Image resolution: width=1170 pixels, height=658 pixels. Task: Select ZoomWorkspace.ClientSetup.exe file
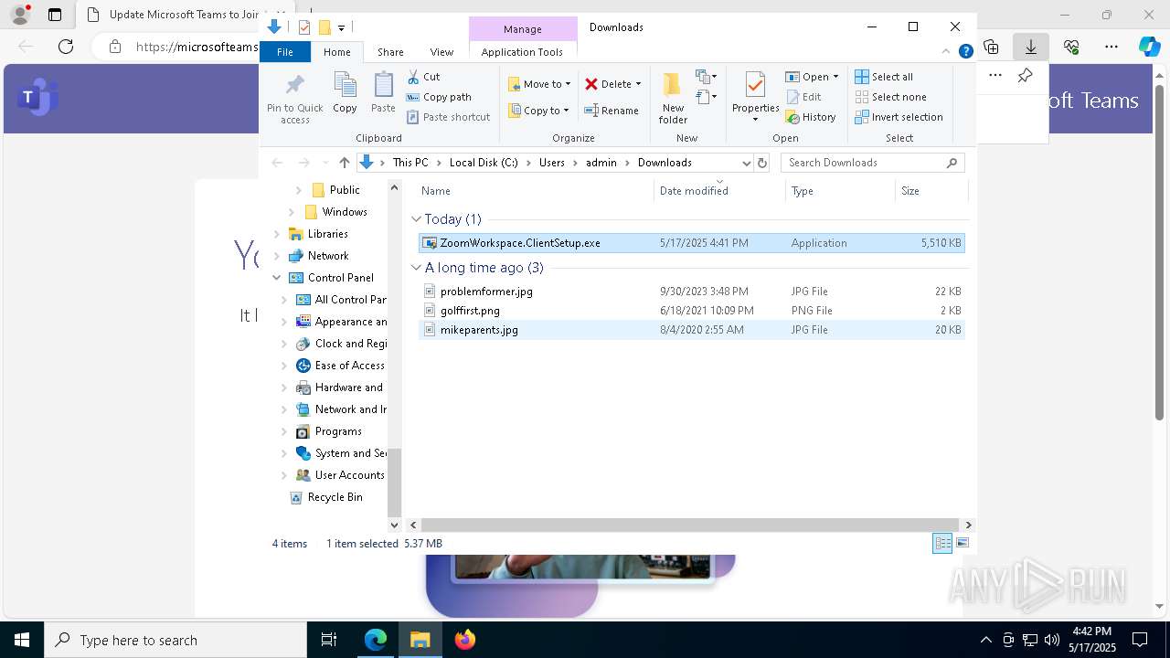(x=691, y=243)
